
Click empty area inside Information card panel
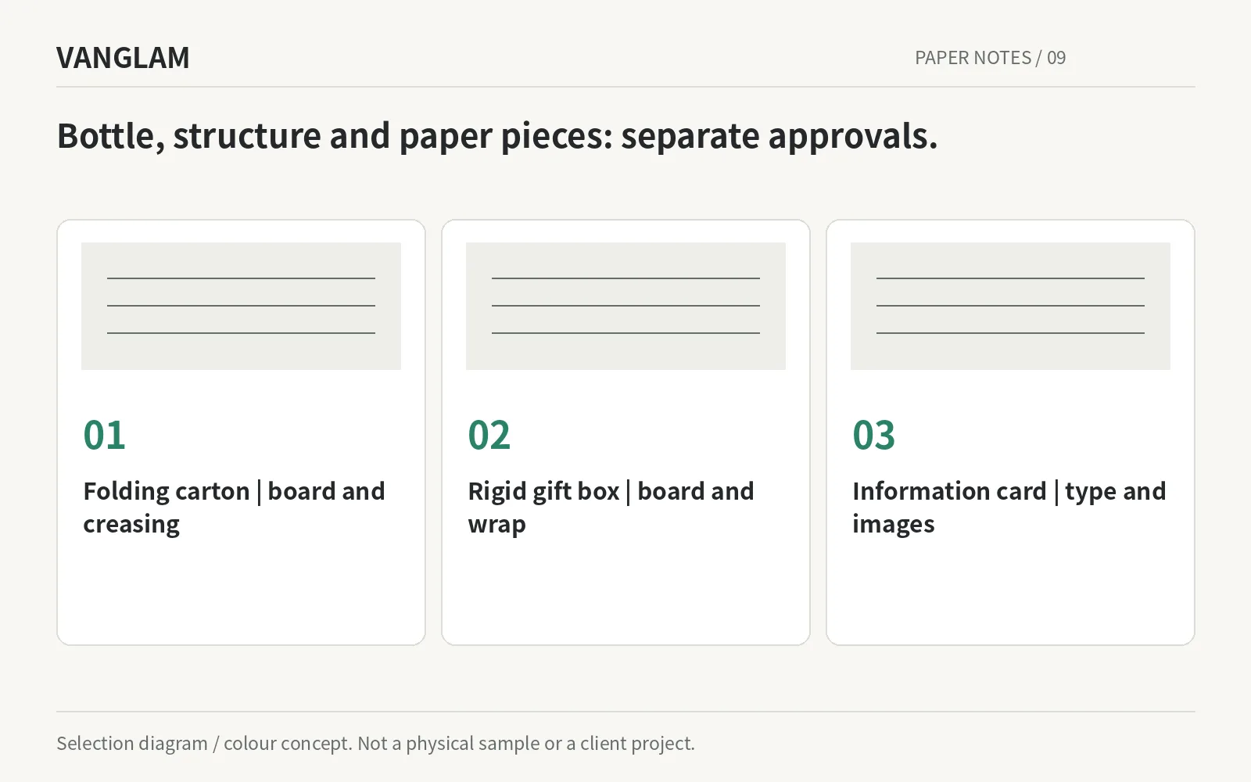coord(1010,594)
